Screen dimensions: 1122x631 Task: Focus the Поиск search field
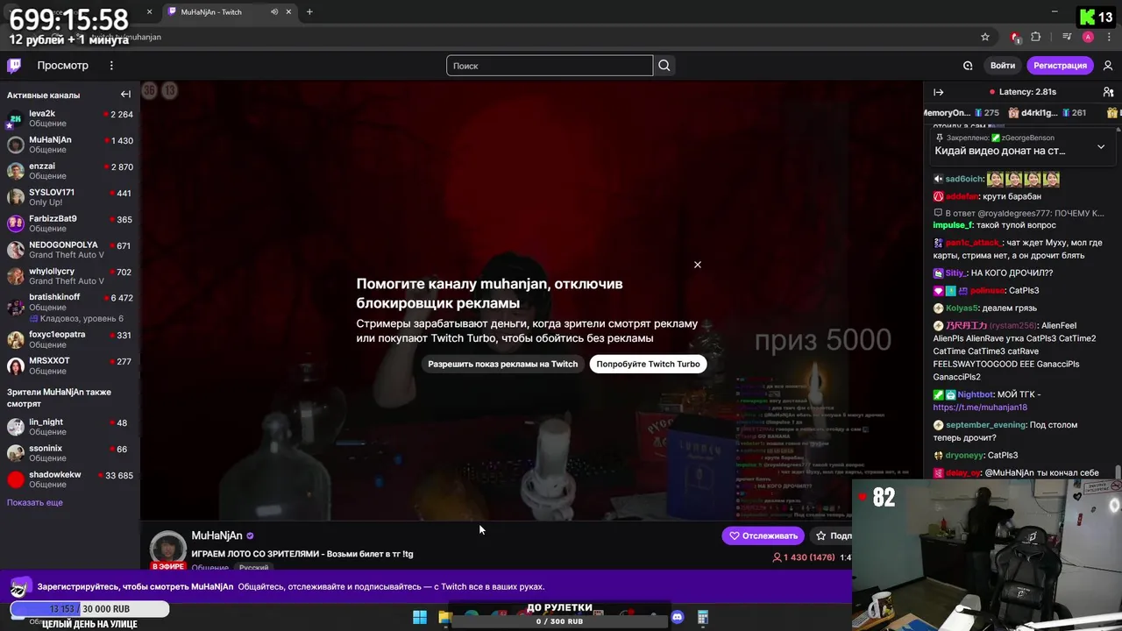(x=550, y=66)
